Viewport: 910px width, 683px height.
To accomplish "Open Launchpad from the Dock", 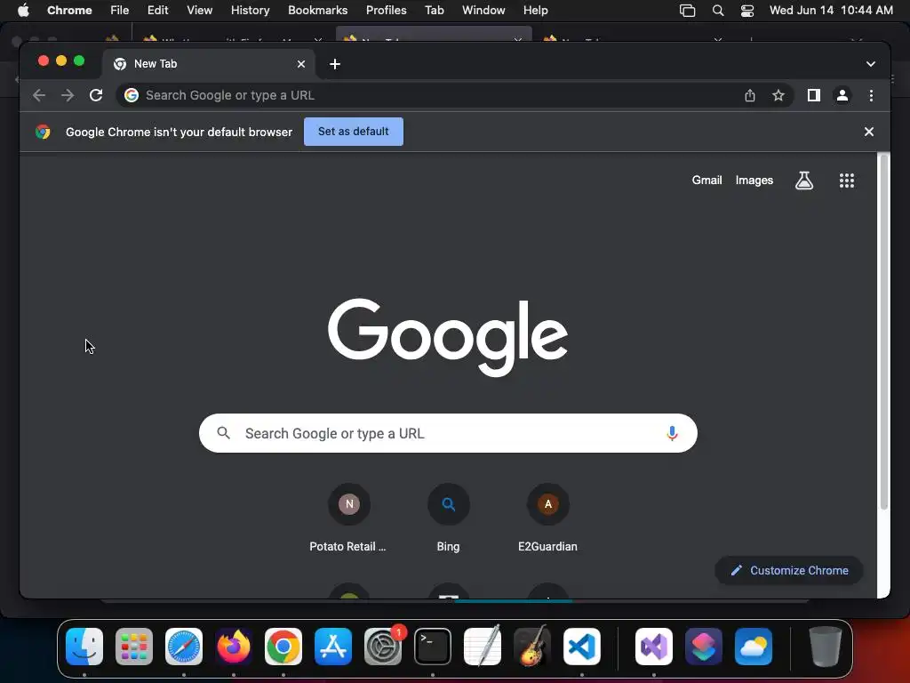I will click(134, 647).
